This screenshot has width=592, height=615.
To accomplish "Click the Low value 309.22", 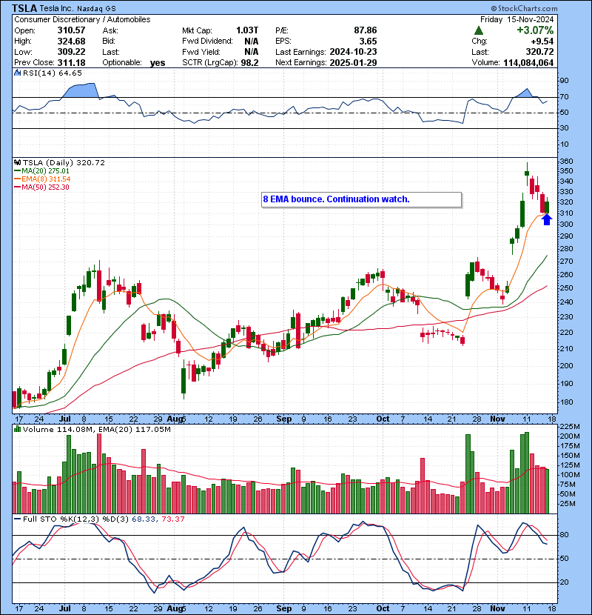I will click(x=71, y=52).
